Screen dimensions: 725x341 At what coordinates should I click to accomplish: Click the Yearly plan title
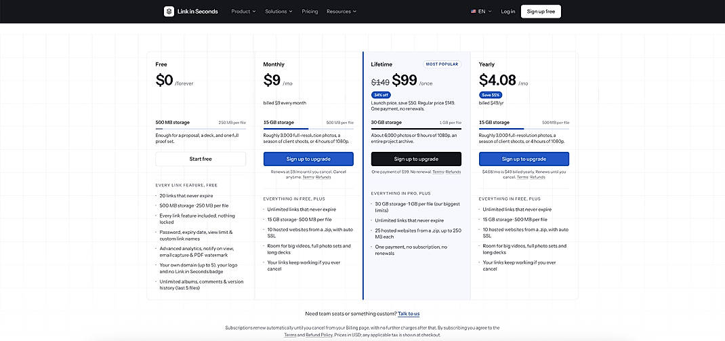point(487,64)
